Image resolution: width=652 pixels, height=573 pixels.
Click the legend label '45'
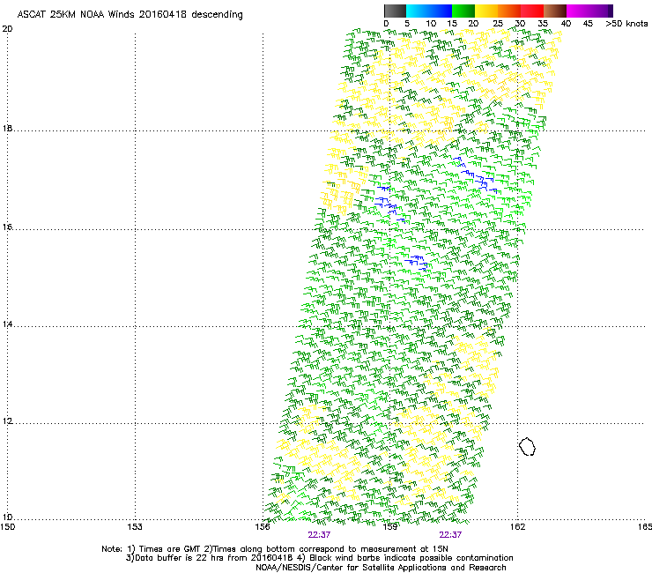coord(588,24)
